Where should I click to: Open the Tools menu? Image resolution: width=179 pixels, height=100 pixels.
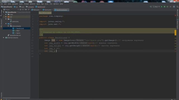click(47, 4)
